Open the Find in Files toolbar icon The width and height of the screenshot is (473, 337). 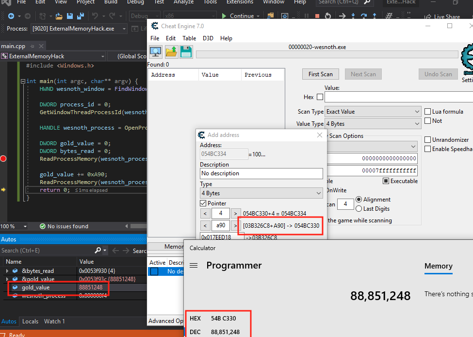(271, 16)
